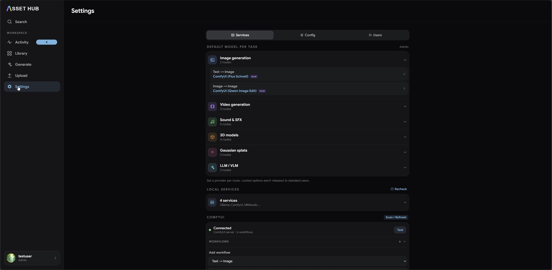Click the "Admin" label above the model list
552x270 pixels.
[404, 47]
